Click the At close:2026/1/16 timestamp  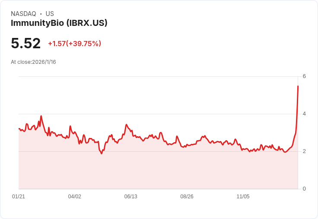pyautogui.click(x=33, y=62)
